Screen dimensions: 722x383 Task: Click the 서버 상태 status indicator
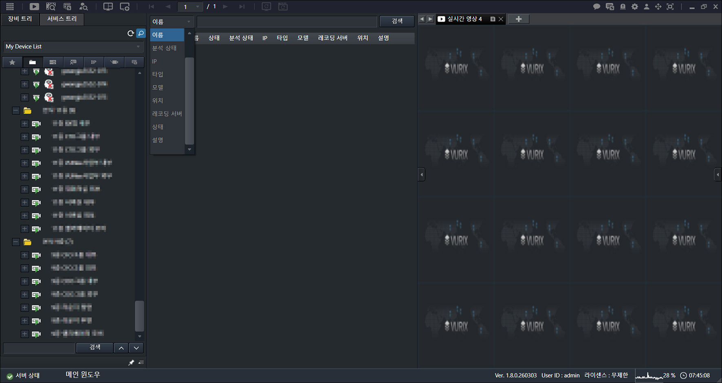click(x=23, y=376)
